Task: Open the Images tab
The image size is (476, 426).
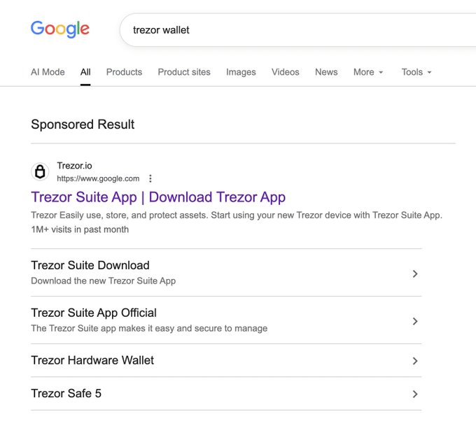Action: (241, 72)
